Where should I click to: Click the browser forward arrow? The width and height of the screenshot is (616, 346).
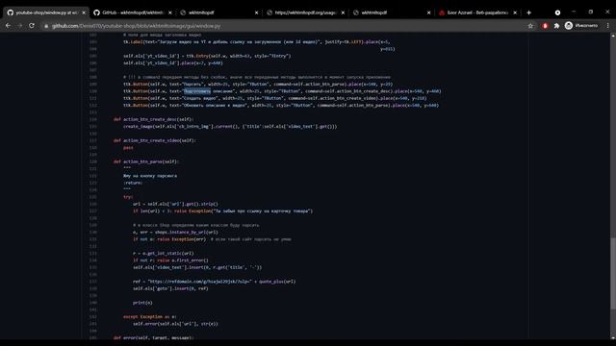(19, 26)
